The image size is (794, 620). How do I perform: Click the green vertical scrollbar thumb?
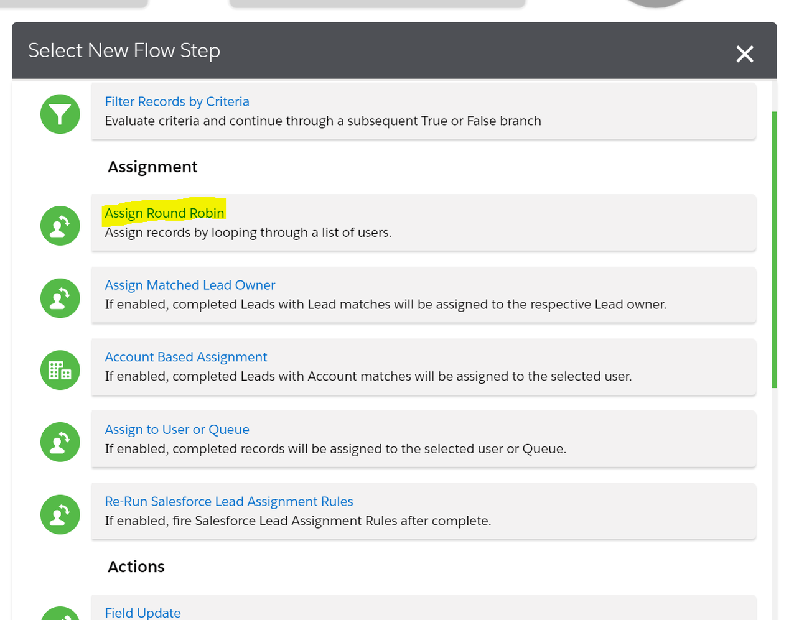[x=774, y=249]
